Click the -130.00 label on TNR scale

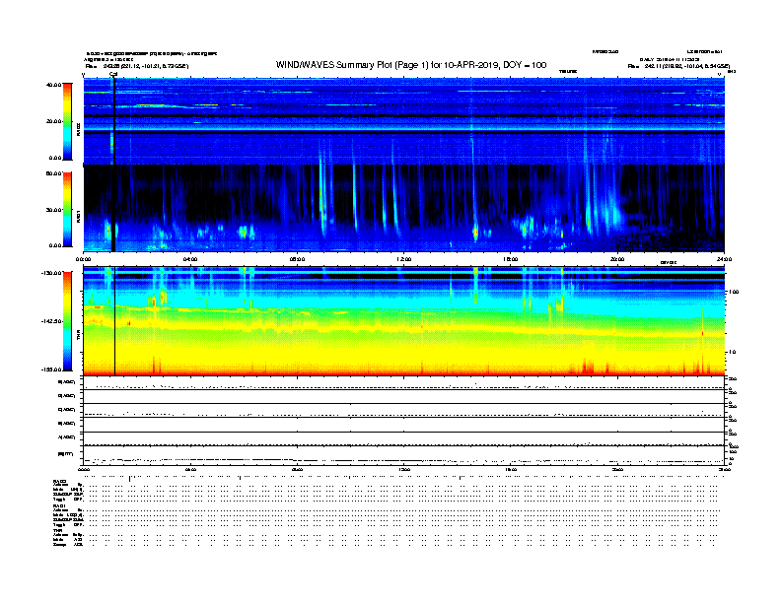coord(51,273)
